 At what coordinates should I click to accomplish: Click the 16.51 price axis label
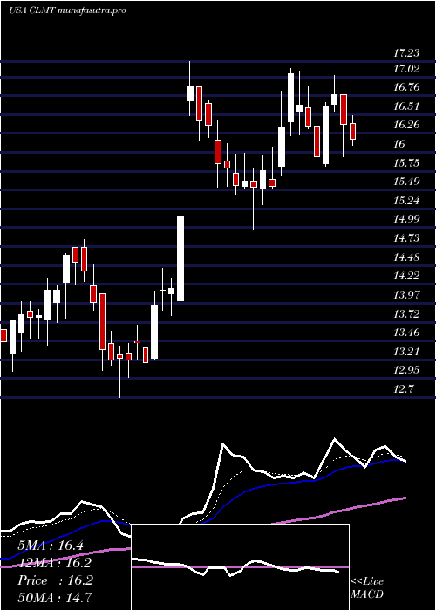pyautogui.click(x=407, y=106)
